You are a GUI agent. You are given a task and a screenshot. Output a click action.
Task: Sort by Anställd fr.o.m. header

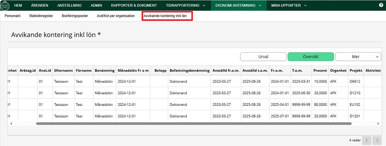(226, 70)
